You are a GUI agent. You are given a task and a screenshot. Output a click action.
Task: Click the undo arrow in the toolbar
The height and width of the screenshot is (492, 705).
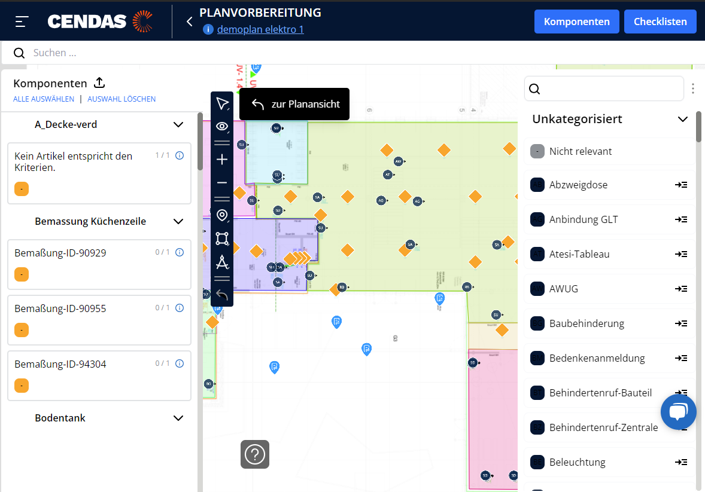(222, 295)
